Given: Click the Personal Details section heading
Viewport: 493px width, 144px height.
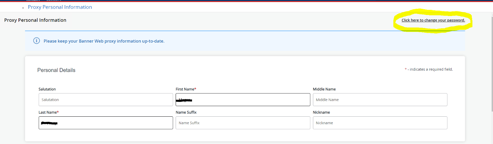Looking at the screenshot, I should (56, 70).
